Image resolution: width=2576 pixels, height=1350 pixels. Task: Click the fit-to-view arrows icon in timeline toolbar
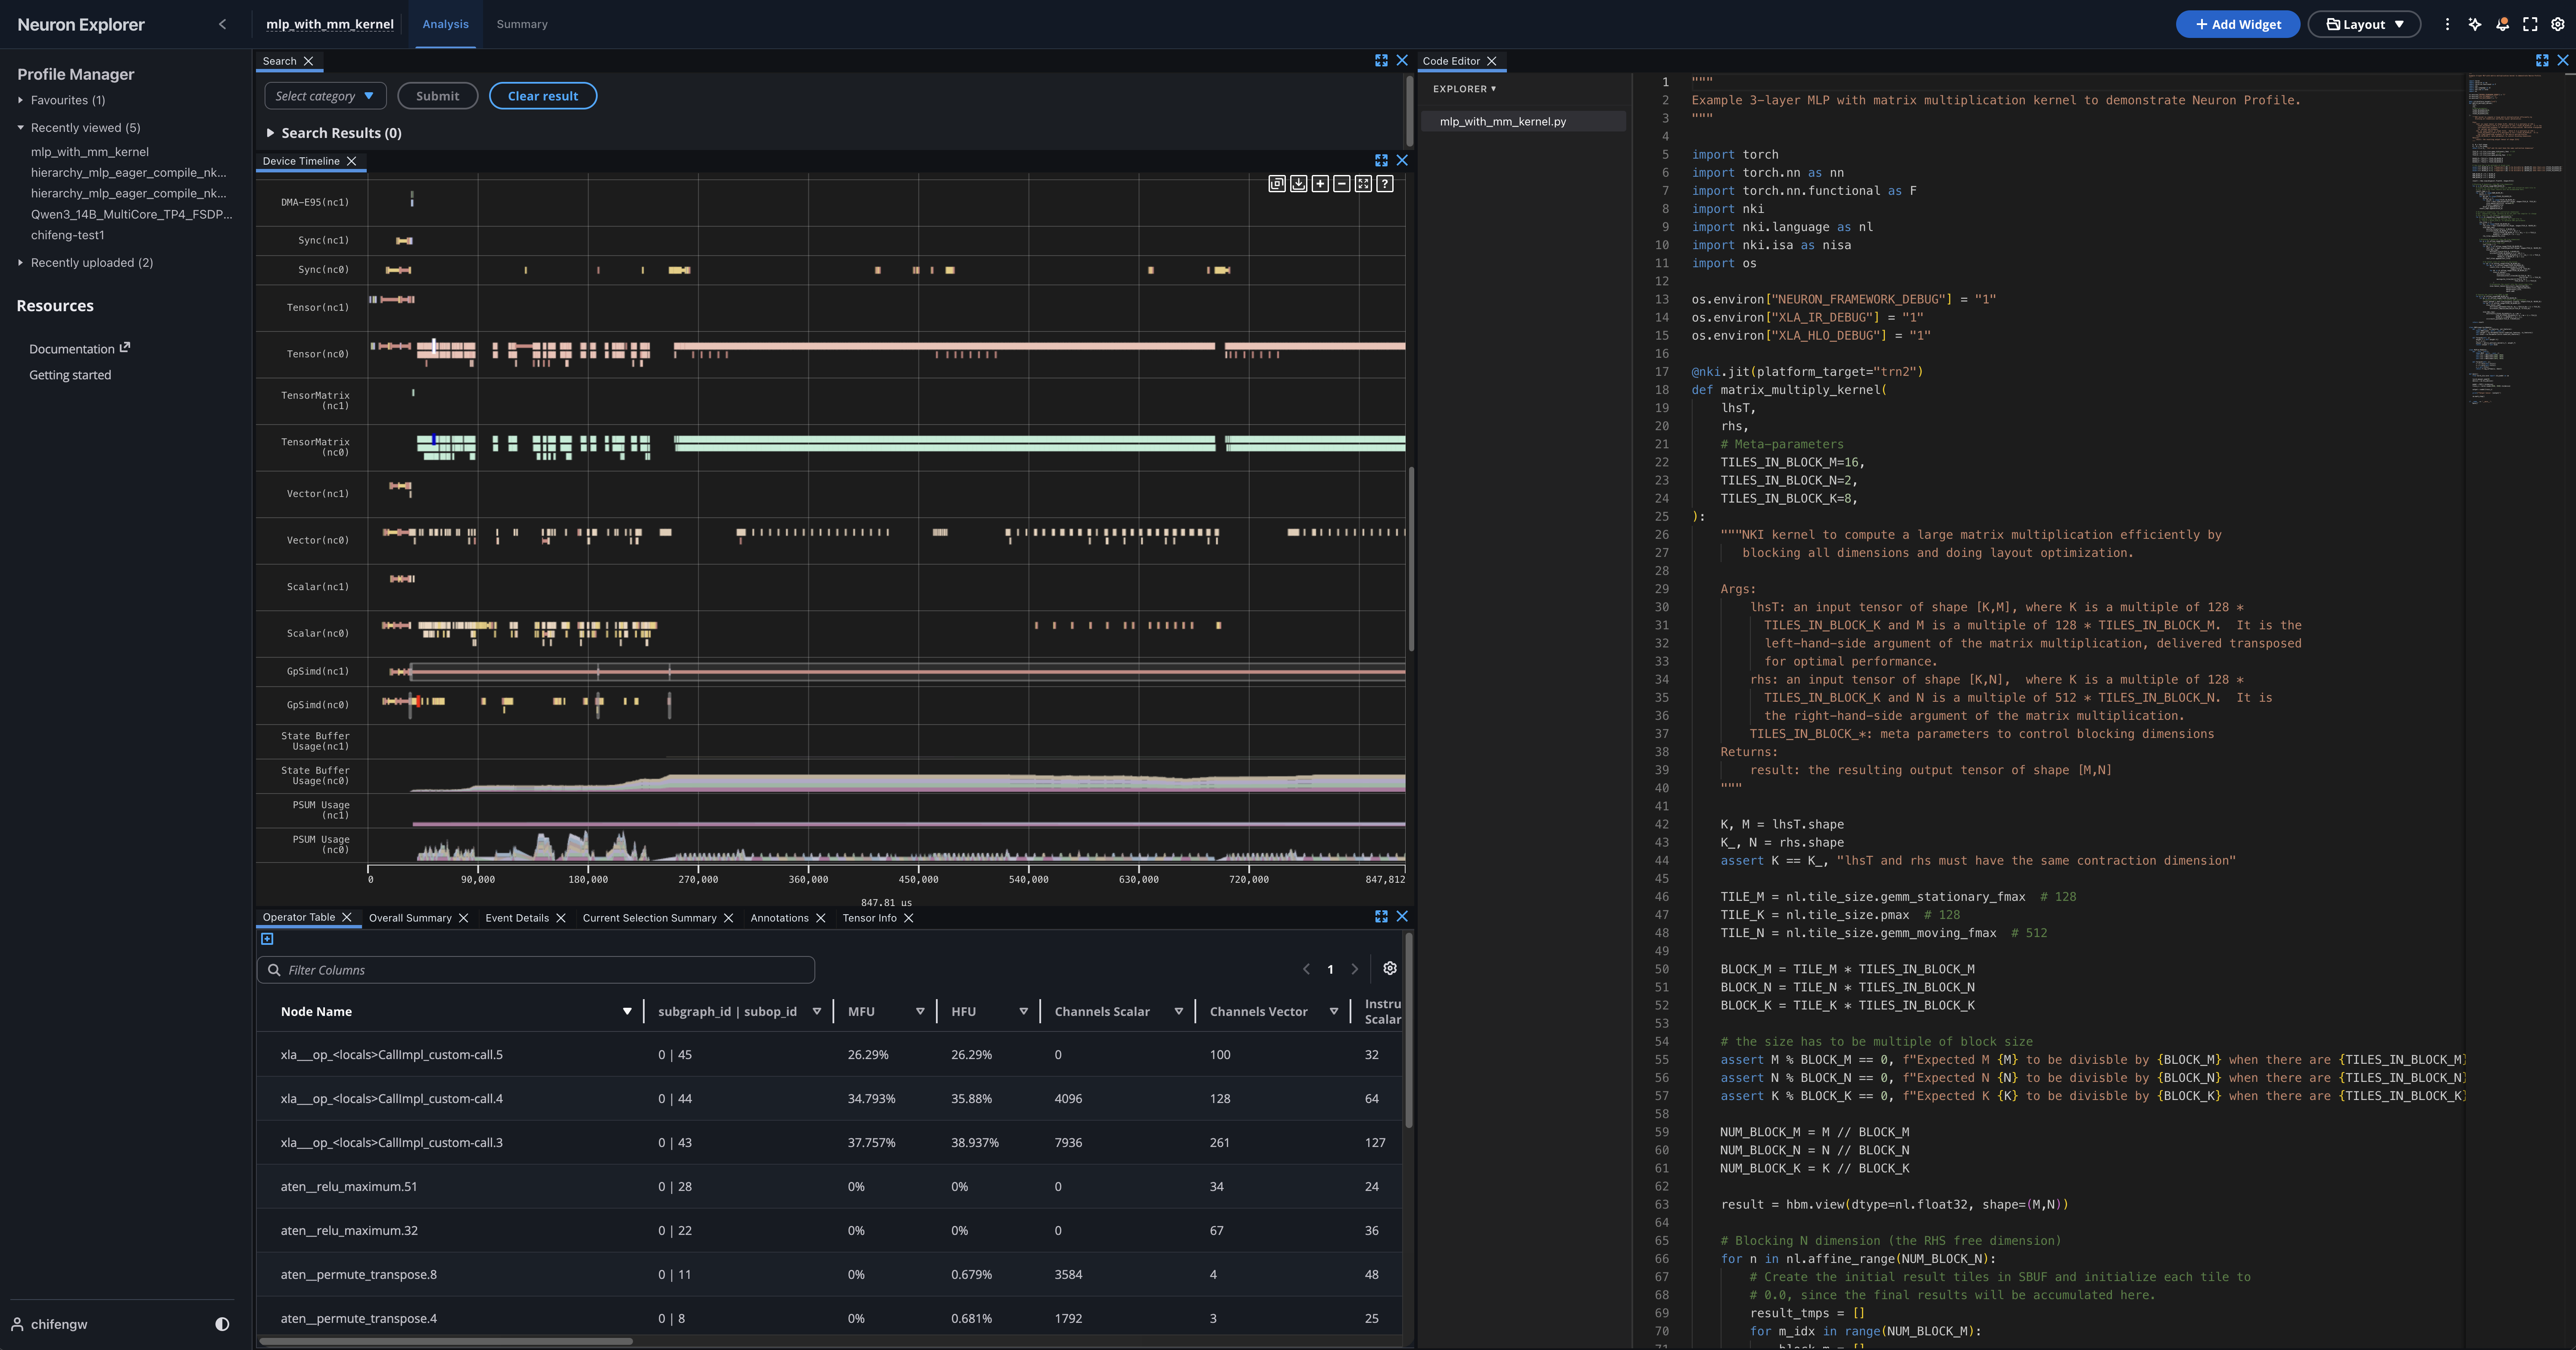click(x=1363, y=184)
